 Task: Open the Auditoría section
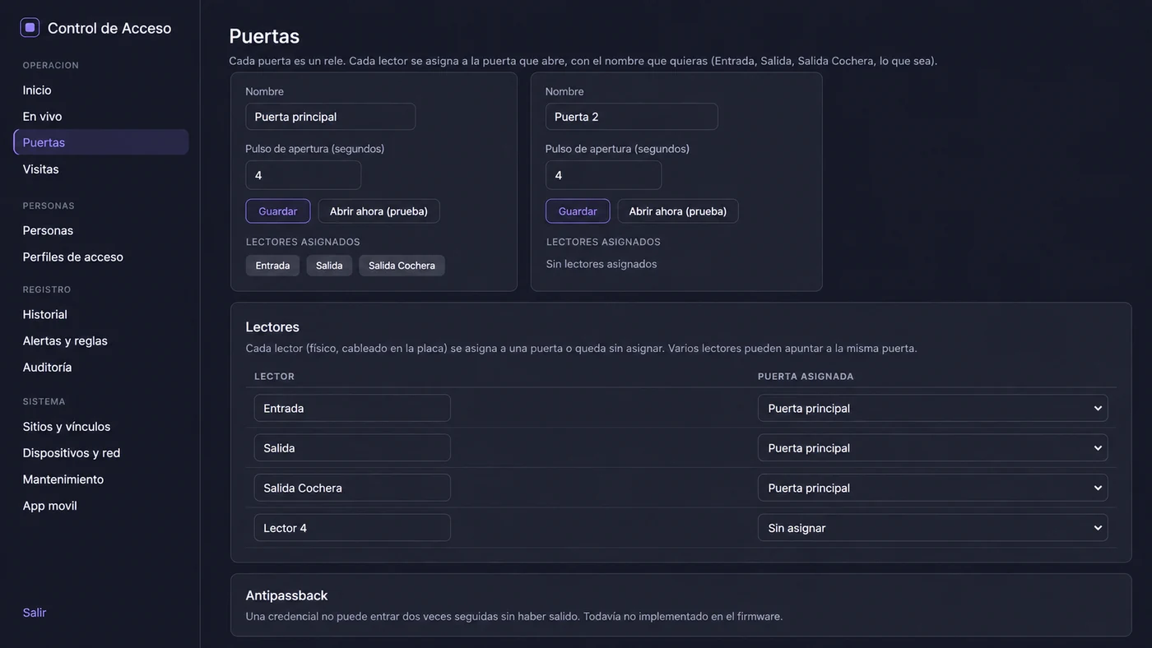tap(47, 367)
